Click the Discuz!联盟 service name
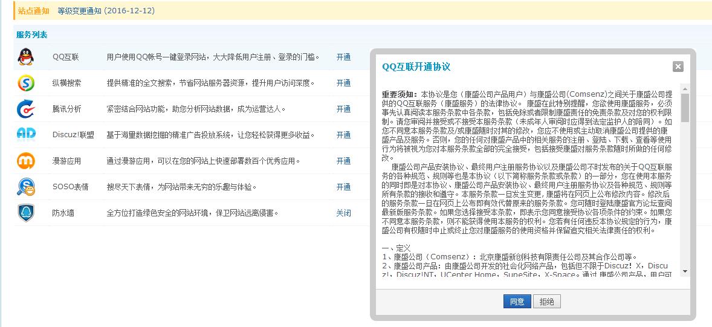 click(74, 135)
